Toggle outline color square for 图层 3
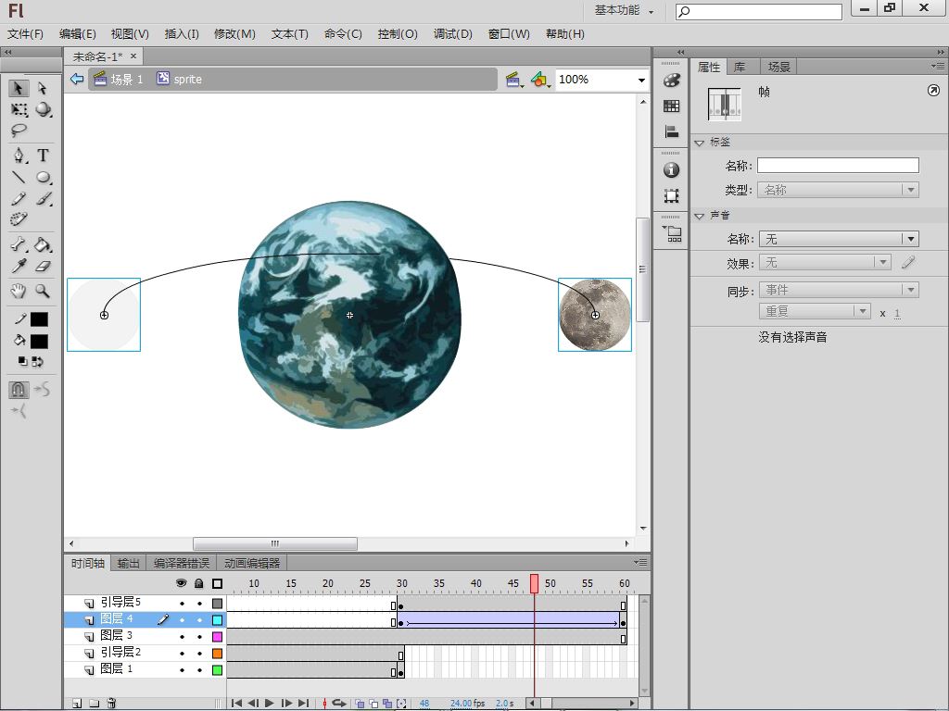The image size is (949, 711). 217,637
